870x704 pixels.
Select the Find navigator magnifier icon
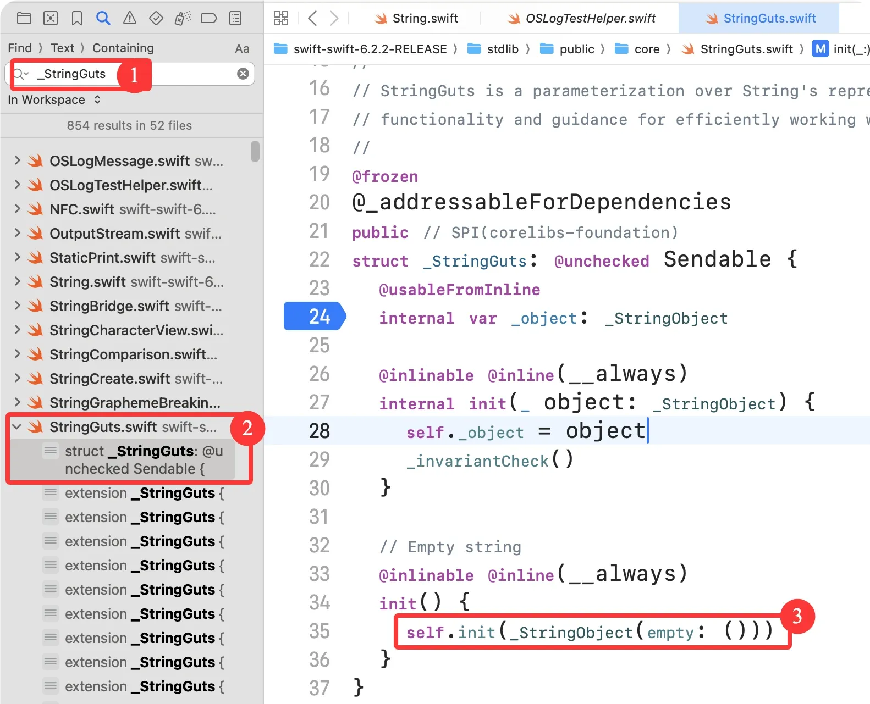[x=103, y=18]
